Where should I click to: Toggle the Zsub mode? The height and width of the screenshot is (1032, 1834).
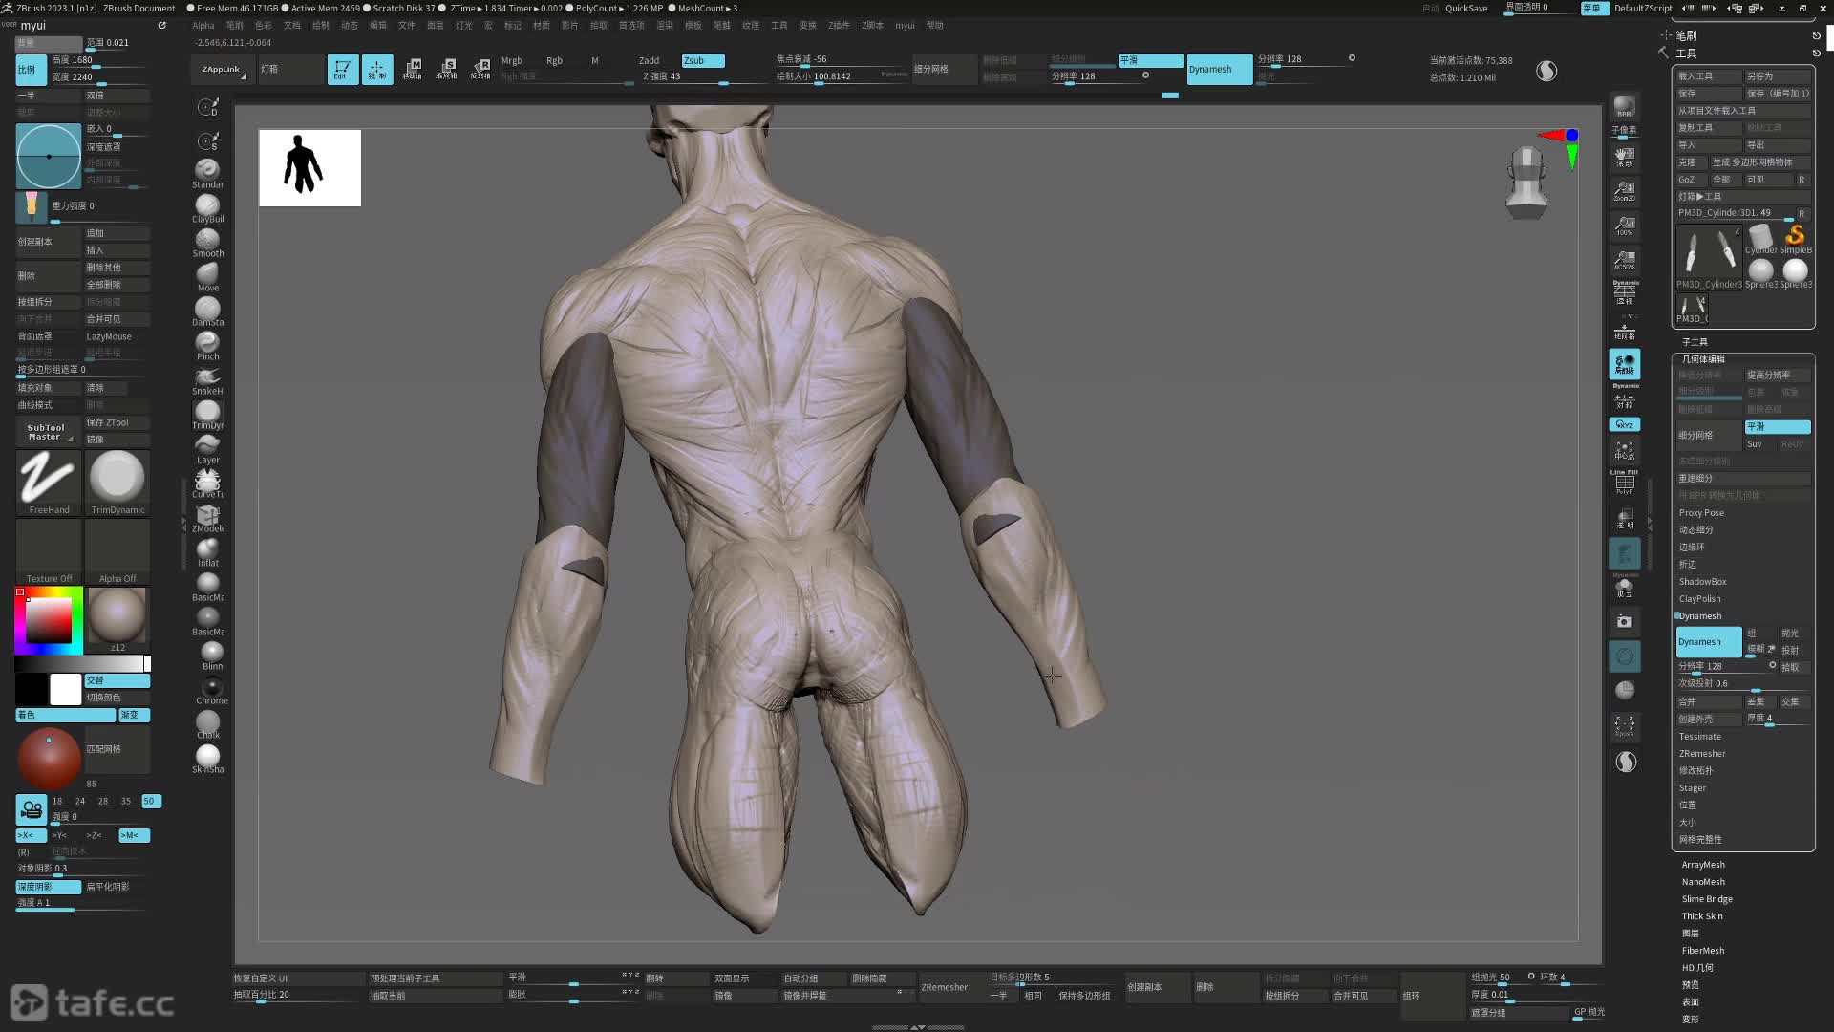(x=703, y=60)
